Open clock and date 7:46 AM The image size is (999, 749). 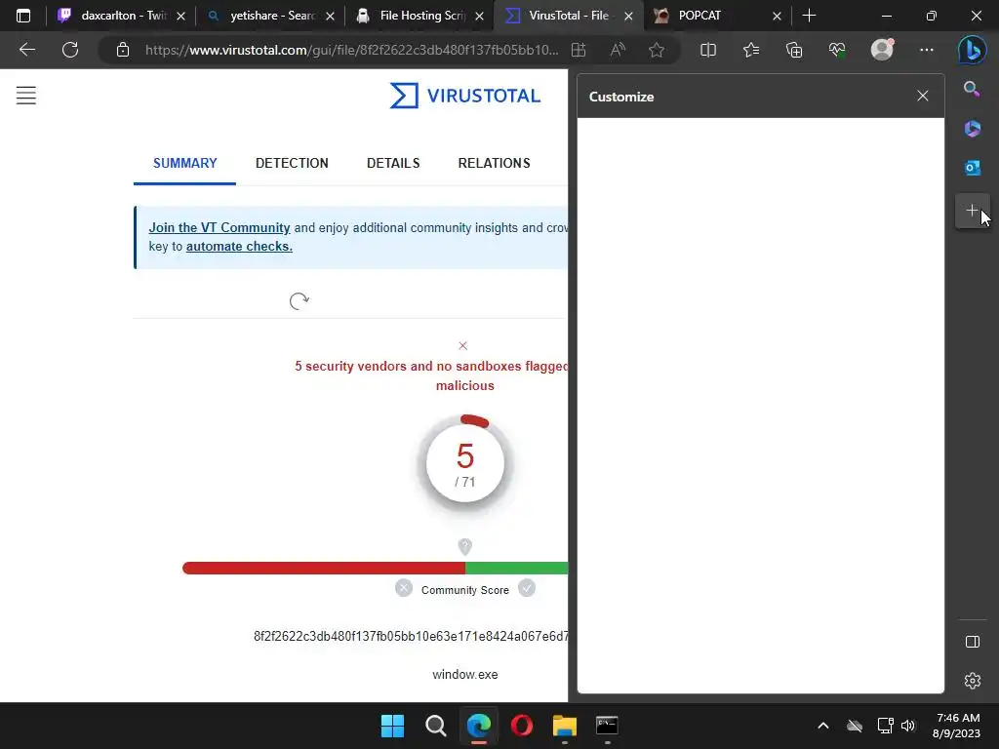(957, 726)
